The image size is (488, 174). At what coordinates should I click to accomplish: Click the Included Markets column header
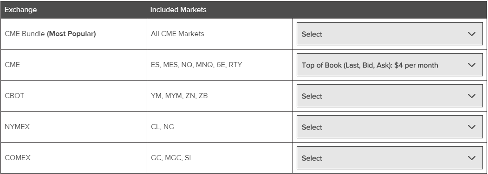[x=178, y=10]
